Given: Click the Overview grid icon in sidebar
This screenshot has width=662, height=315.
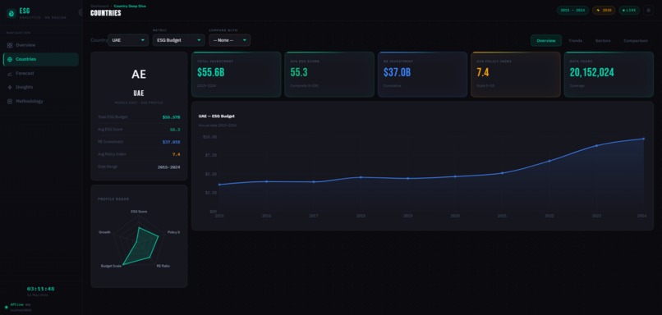Looking at the screenshot, I should pyautogui.click(x=10, y=45).
